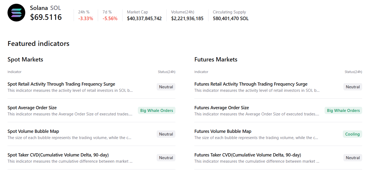Image resolution: width=374 pixels, height=175 pixels.
Task: Click Spot Markets Indicator column header
Action: 15,72
